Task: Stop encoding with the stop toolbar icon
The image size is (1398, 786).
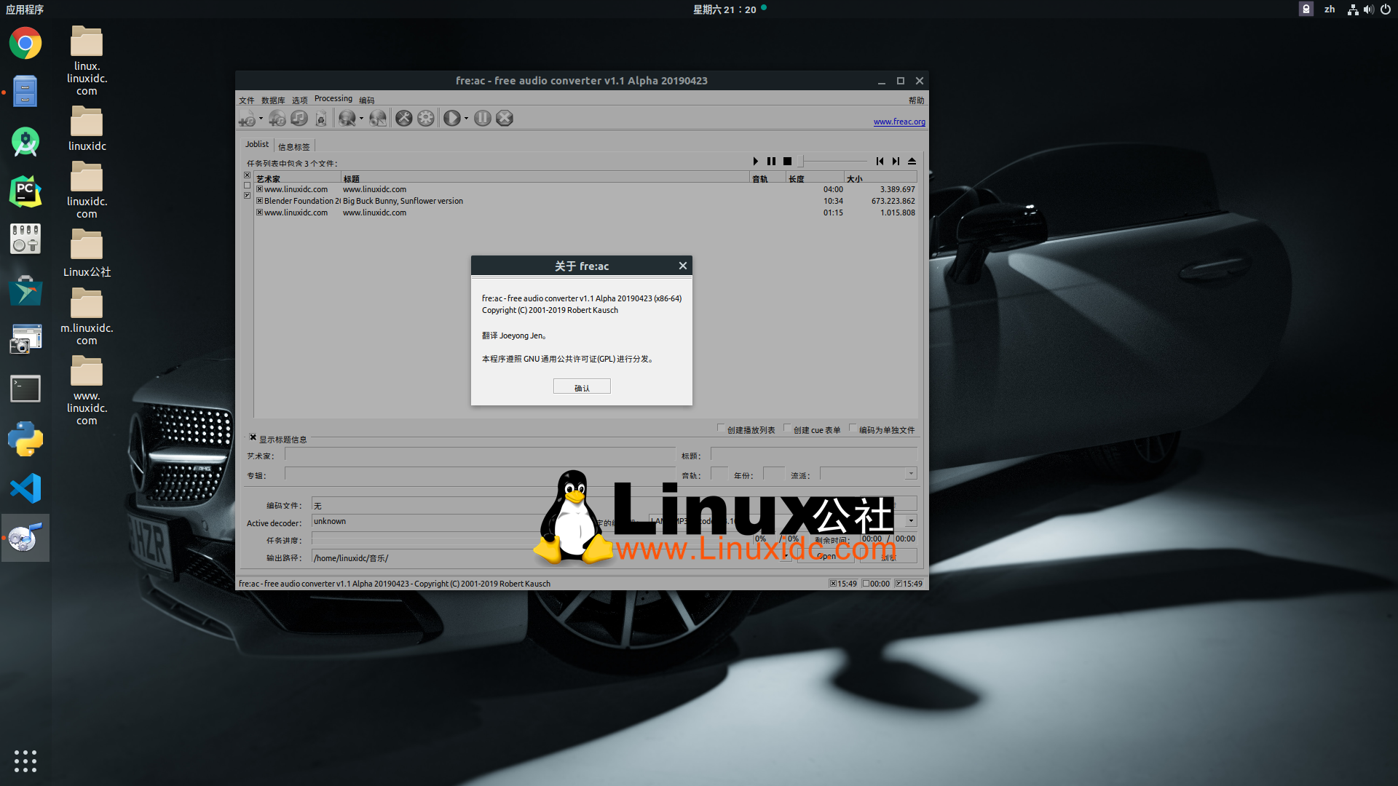Action: 504,118
